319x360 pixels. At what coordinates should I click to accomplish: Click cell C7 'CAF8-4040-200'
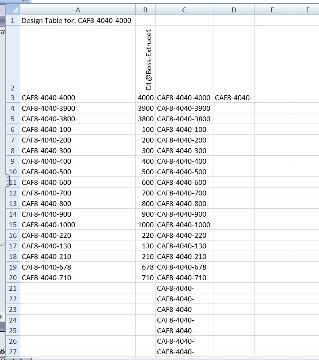pos(184,140)
